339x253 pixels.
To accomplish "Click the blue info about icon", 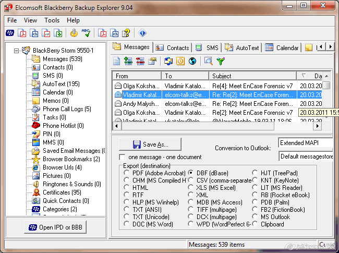I will click(x=142, y=33).
